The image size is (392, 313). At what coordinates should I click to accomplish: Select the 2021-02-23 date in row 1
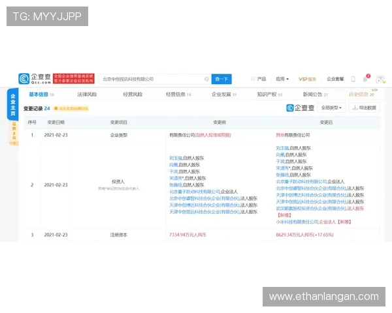click(56, 135)
